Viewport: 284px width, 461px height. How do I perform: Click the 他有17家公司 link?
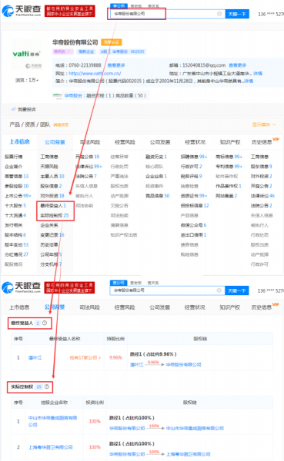(x=85, y=358)
